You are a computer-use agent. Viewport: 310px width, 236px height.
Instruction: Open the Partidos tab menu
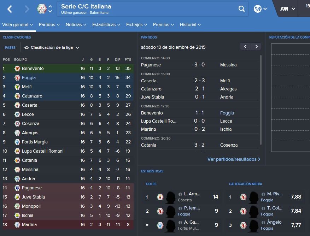[x=49, y=25]
